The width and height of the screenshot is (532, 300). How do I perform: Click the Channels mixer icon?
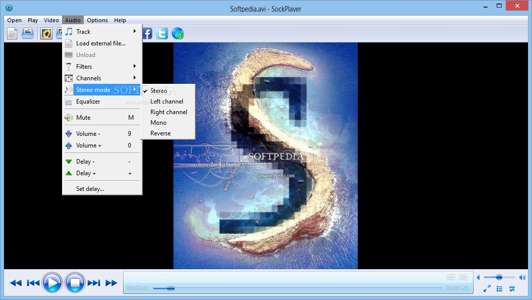69,78
